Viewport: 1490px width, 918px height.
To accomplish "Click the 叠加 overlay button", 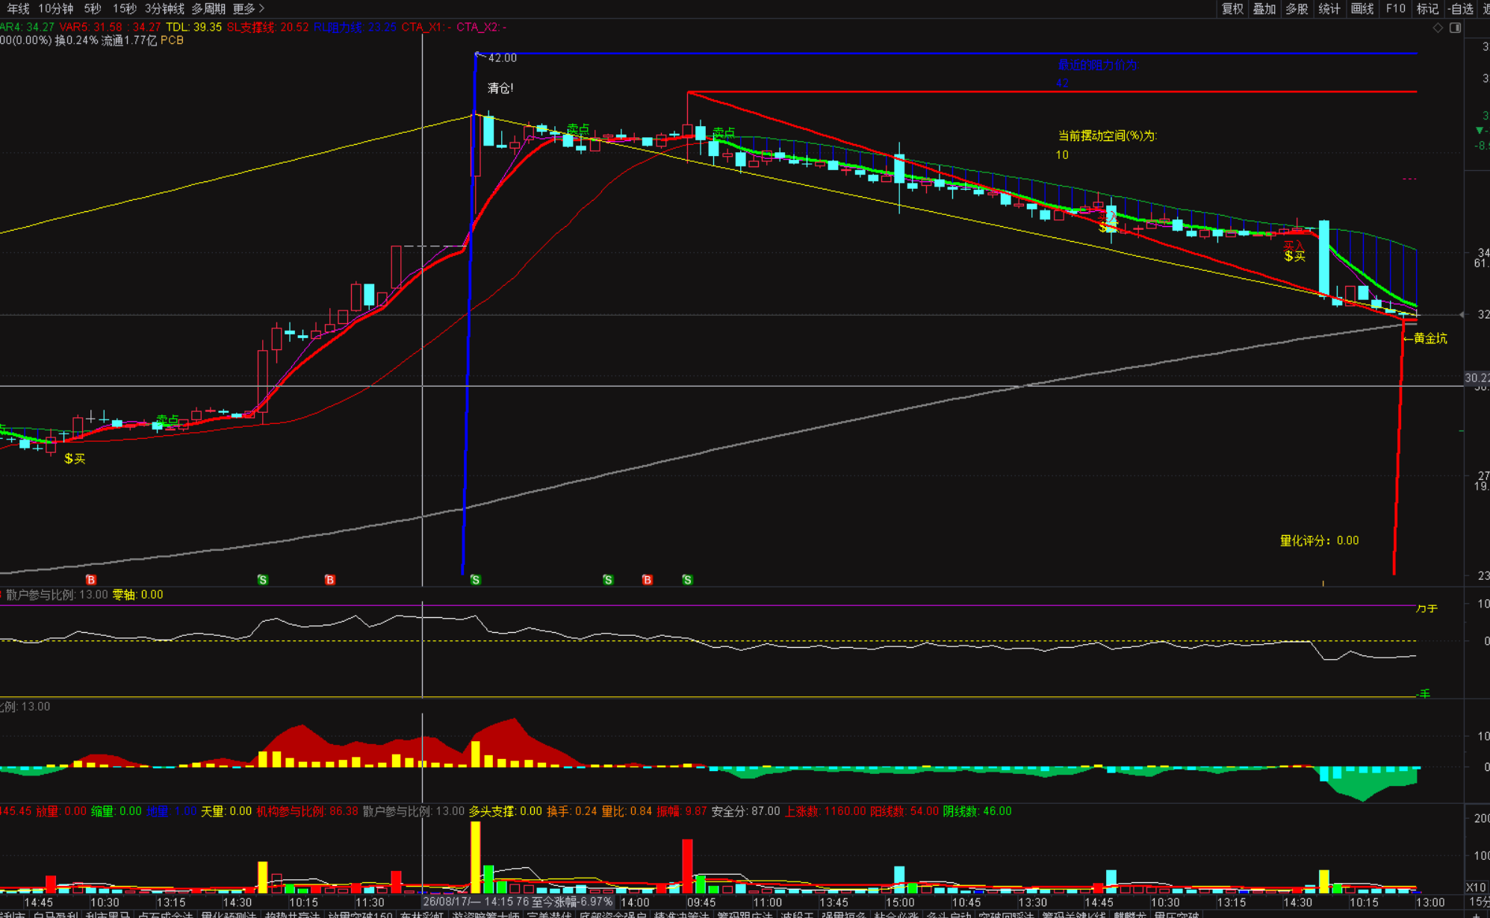I will 1264,8.
